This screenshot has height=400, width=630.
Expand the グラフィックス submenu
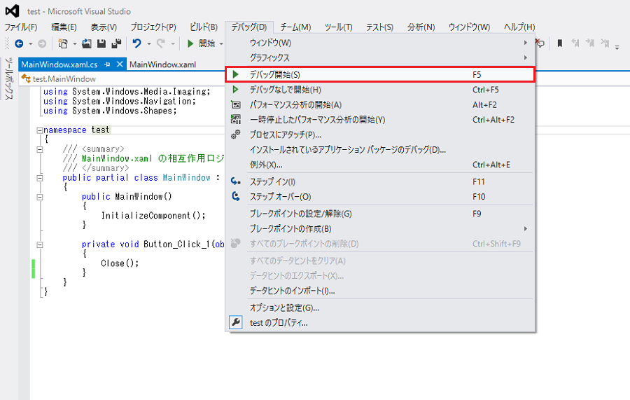click(x=526, y=57)
